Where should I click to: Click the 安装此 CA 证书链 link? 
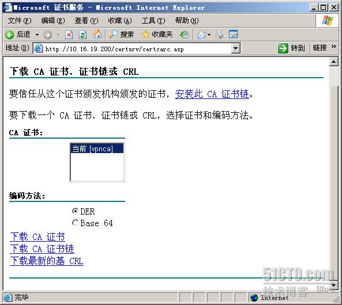click(212, 94)
